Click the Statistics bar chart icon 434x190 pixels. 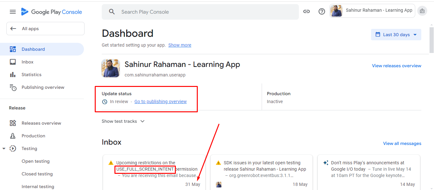pos(13,75)
